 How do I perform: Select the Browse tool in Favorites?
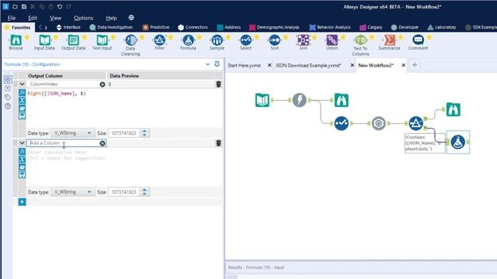16,43
